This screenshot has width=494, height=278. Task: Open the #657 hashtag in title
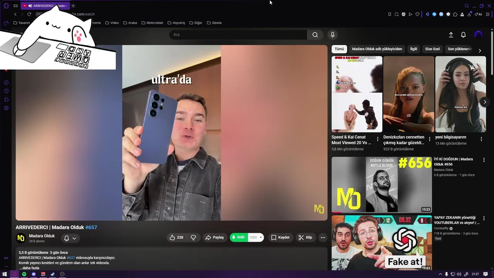tap(91, 227)
